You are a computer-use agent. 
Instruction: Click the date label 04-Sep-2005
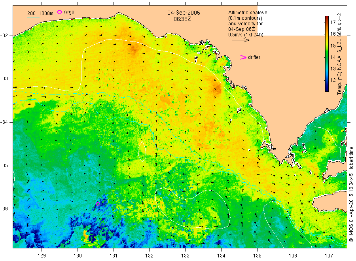184,13
